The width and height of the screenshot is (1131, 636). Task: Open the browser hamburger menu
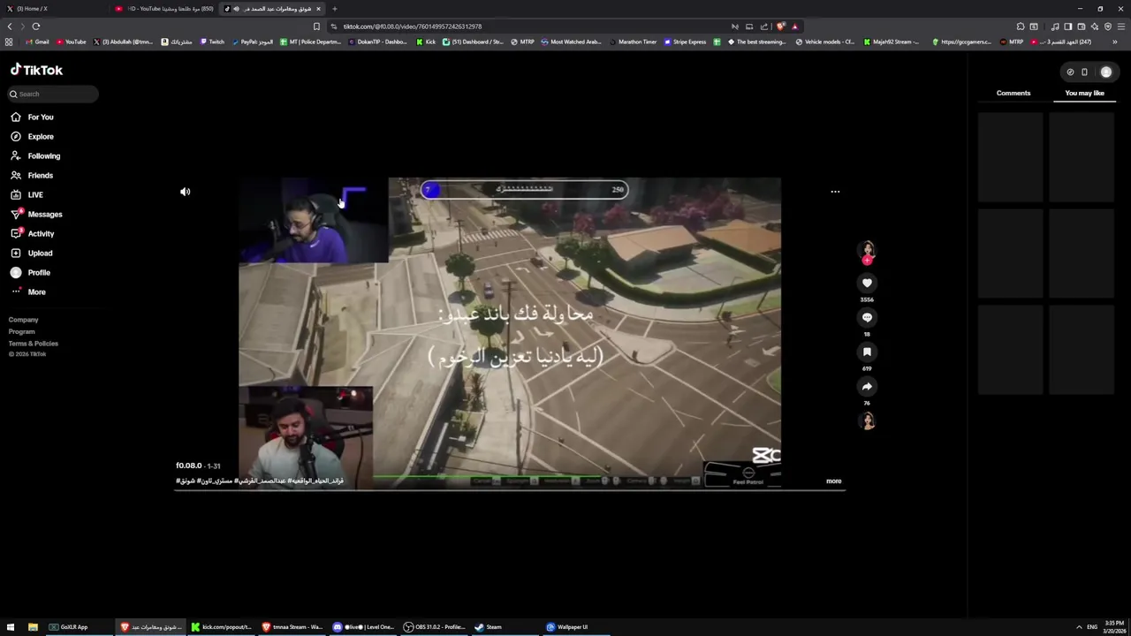(1121, 26)
